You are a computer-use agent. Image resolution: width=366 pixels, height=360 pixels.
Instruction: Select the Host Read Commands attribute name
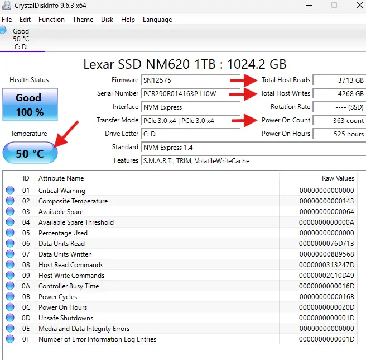coord(71,265)
